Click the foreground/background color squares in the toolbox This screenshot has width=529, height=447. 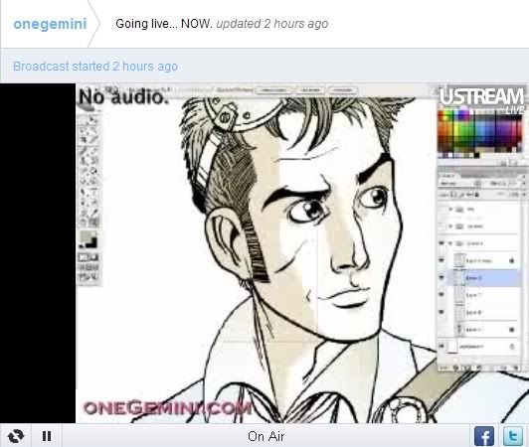click(x=88, y=239)
